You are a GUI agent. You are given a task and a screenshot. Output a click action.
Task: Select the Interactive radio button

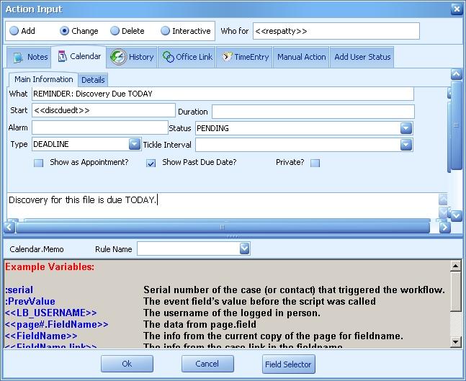click(165, 31)
